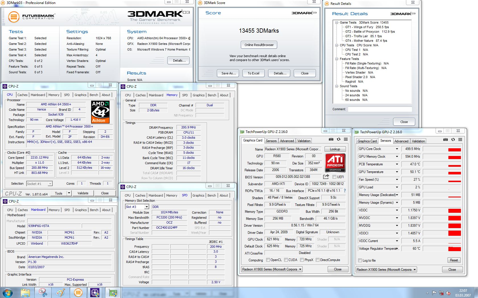
Task: Click the Online ResultBrowser button
Action: click(259, 45)
